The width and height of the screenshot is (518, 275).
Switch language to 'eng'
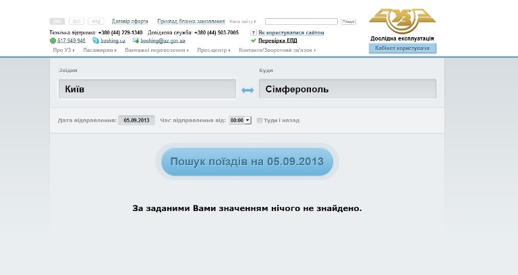coord(96,22)
